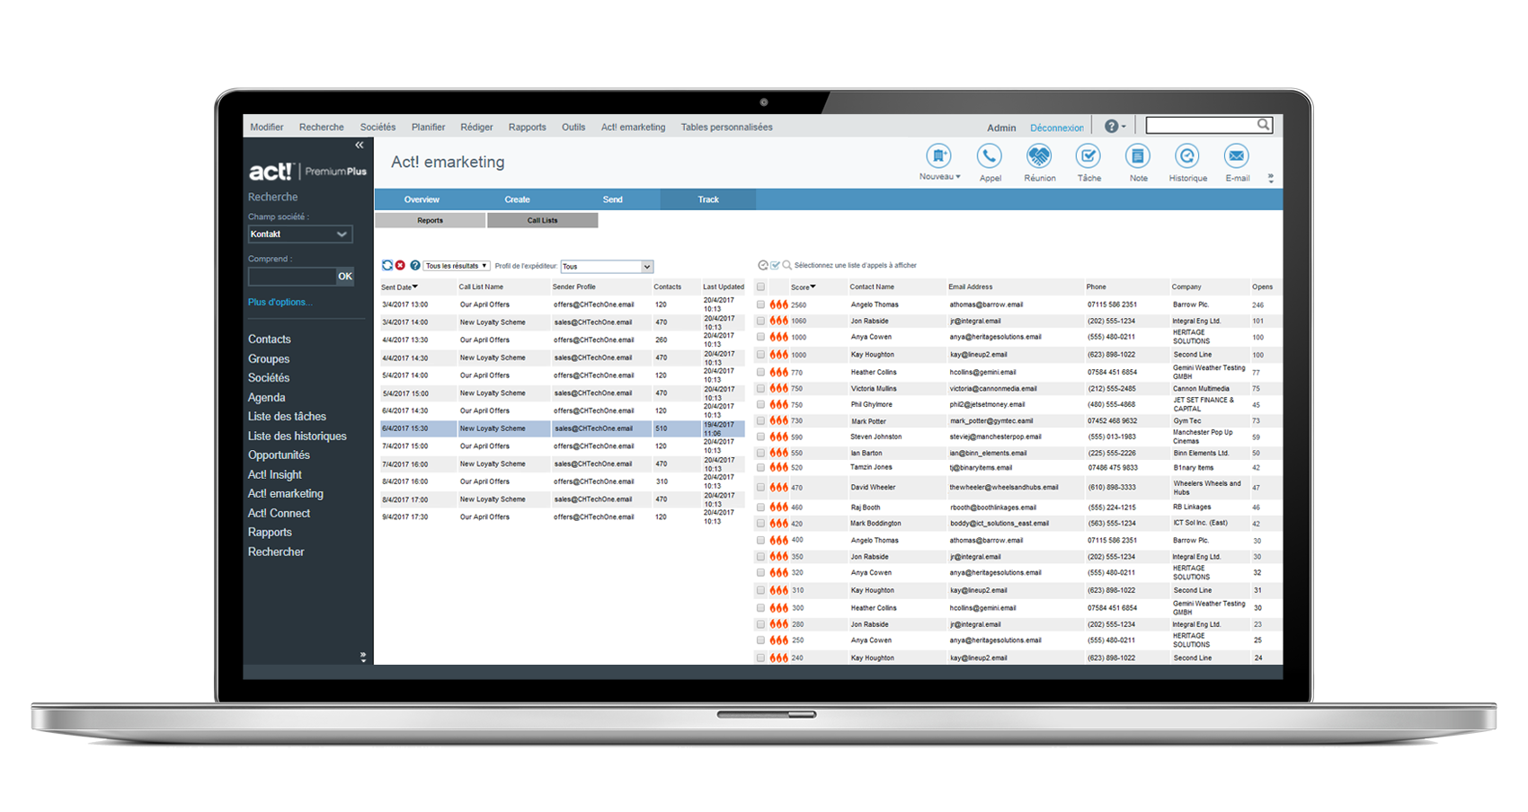Click the help question mark in the top bar
The width and height of the screenshot is (1528, 812).
[x=1111, y=127]
